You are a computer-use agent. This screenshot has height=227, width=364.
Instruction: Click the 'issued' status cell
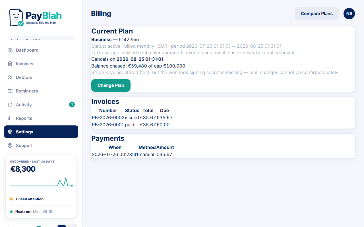132,117
